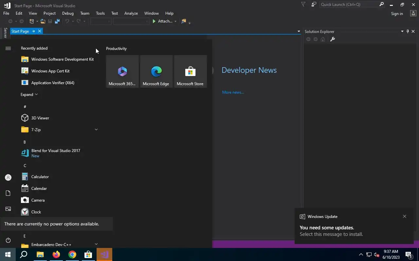Click the Quick Launch magnifier icon
This screenshot has width=419, height=261.
point(381,5)
